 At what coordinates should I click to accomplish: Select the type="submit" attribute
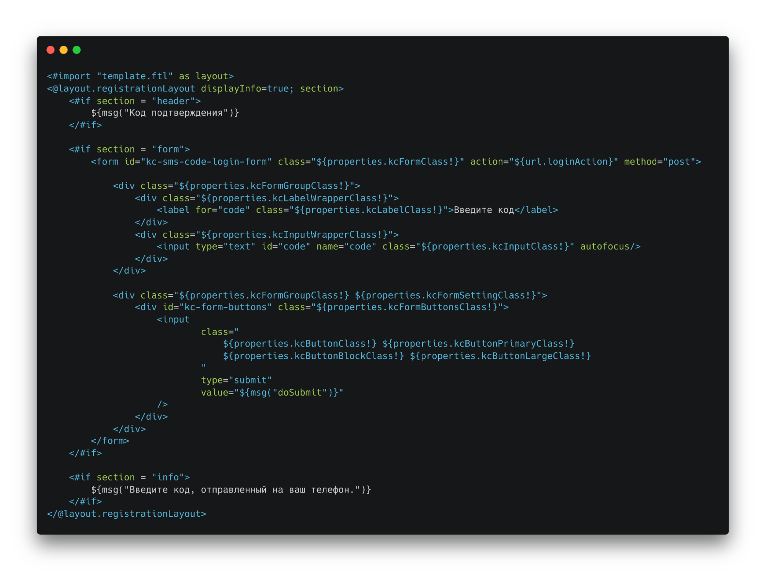click(x=236, y=380)
